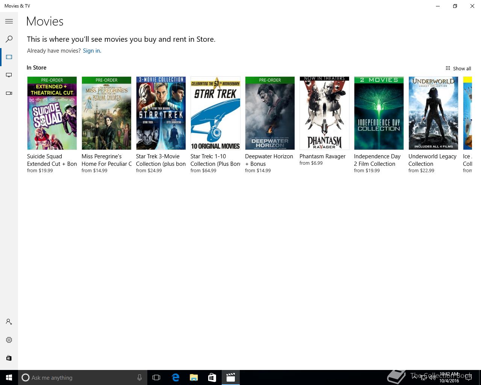Open Star Trek 10 Original Movies poster
Image resolution: width=481 pixels, height=385 pixels.
(215, 113)
